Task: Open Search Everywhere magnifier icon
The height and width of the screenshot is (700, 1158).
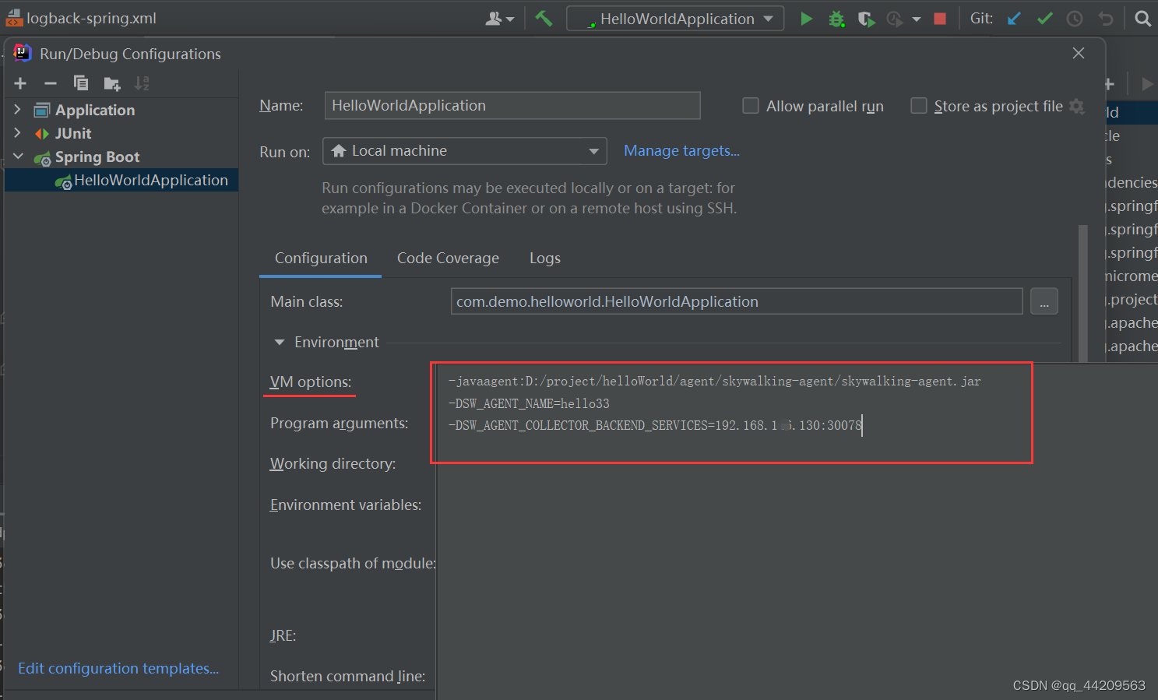Action: (x=1142, y=19)
